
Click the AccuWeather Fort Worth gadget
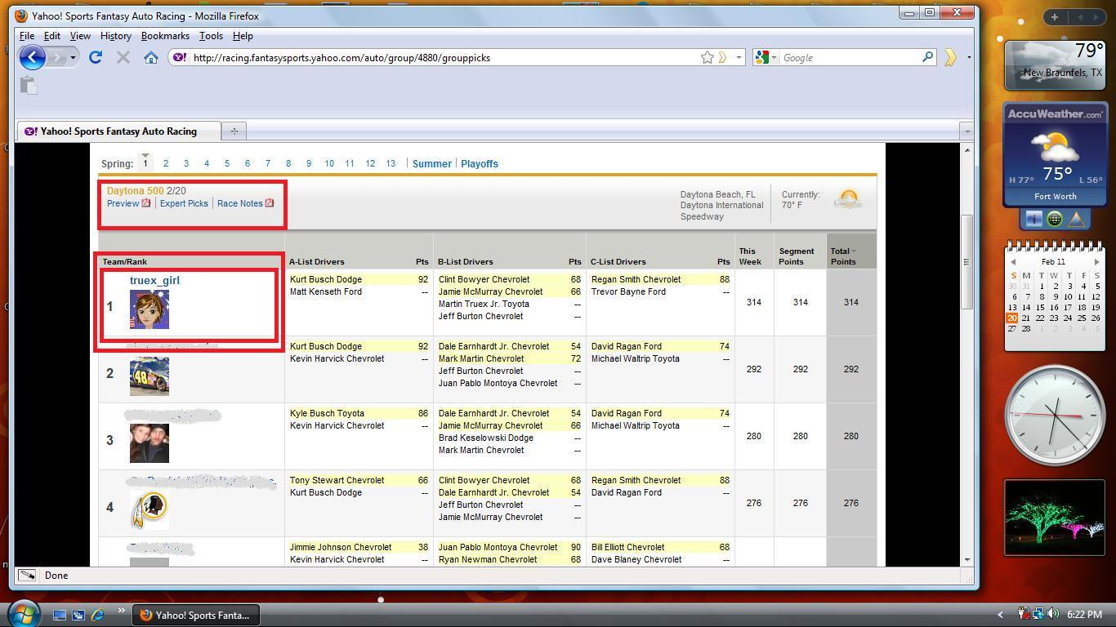point(1056,154)
